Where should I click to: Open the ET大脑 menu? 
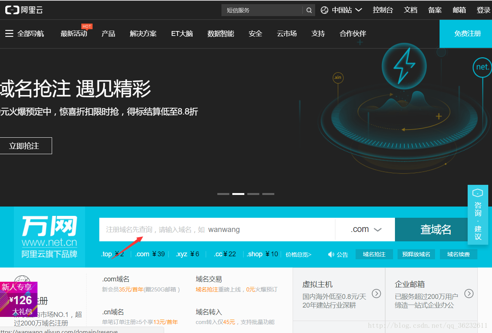click(182, 34)
